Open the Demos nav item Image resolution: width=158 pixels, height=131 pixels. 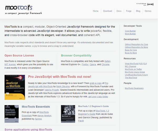(148, 11)
